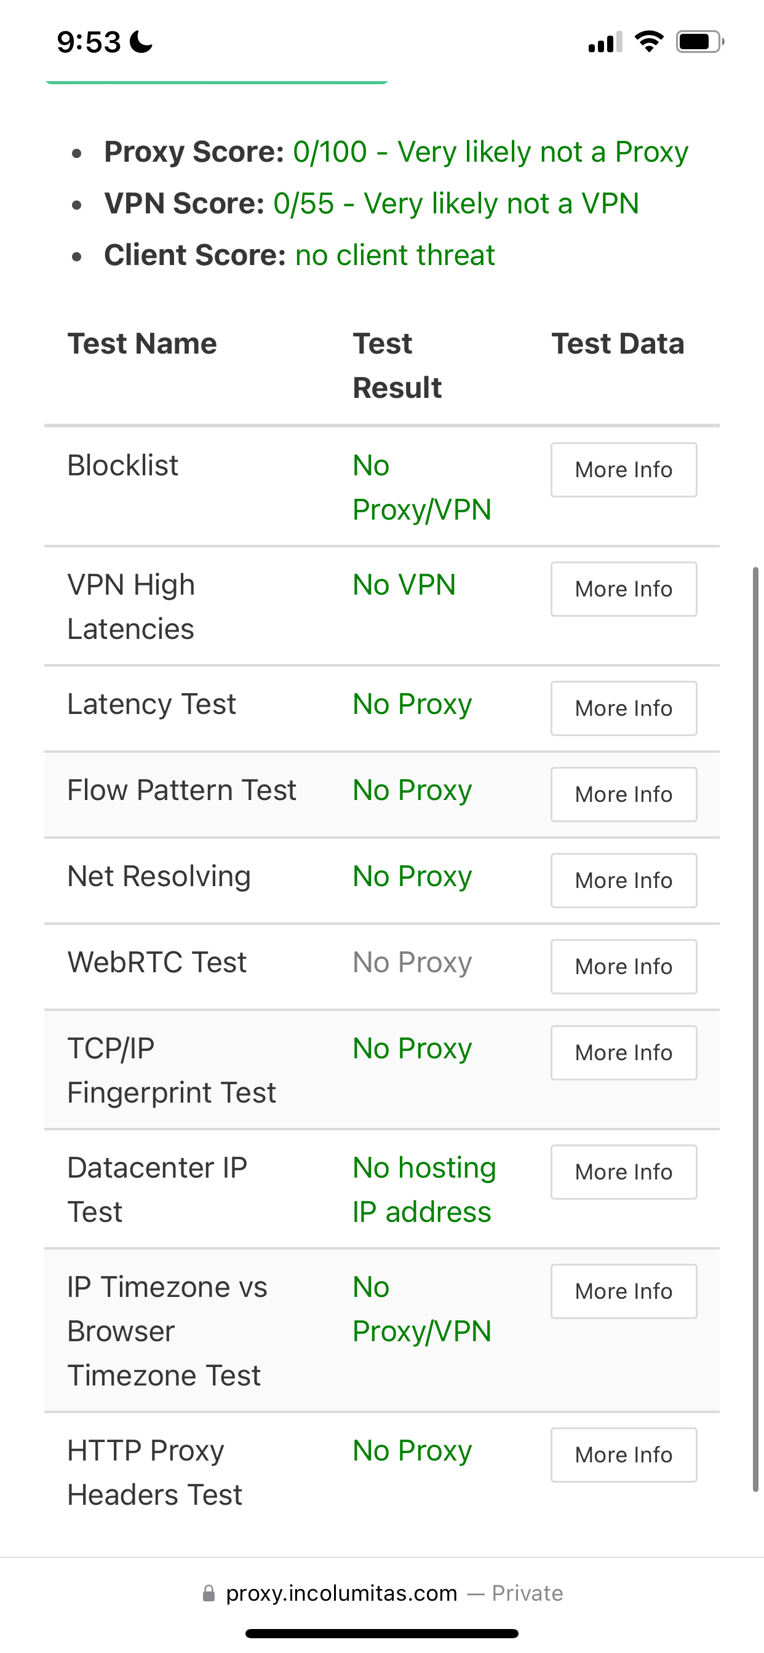Viewport: 764px width, 1653px height.
Task: Show More Info for TCP/IP Fingerprint Test
Action: [x=623, y=1052]
